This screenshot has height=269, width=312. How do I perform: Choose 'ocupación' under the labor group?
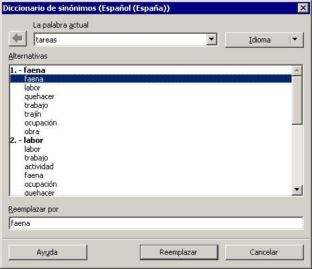click(x=40, y=184)
